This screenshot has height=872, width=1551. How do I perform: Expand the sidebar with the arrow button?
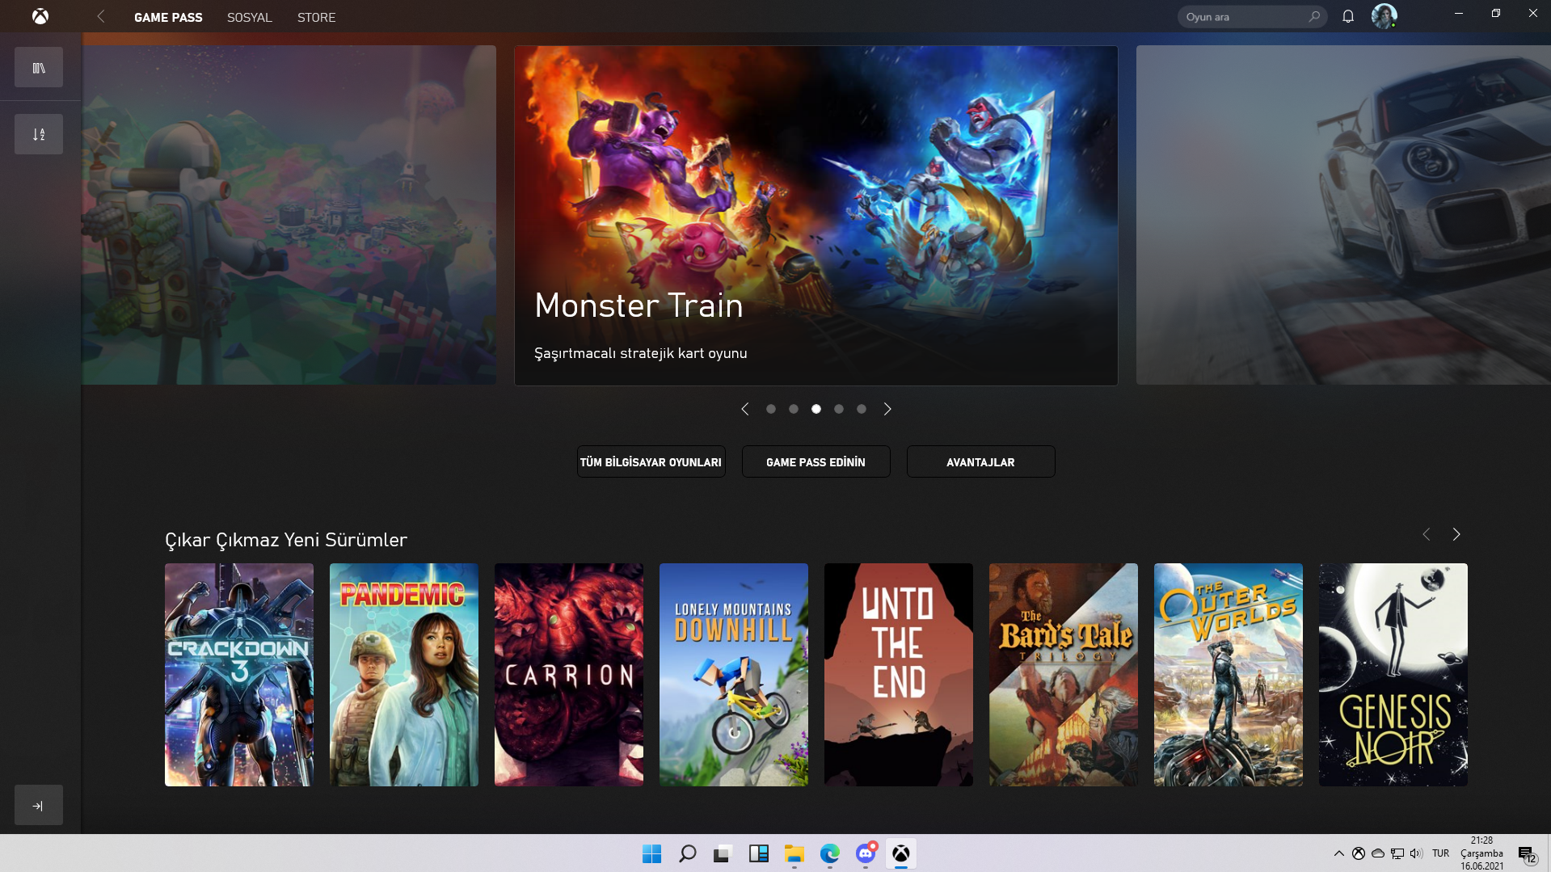(39, 805)
